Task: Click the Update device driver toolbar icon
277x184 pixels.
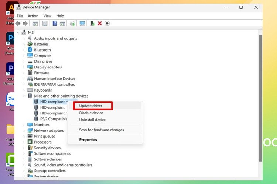Action: coord(92,24)
